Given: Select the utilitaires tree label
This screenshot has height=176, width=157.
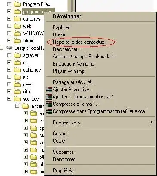Looking at the screenshot, I should 31,19.
